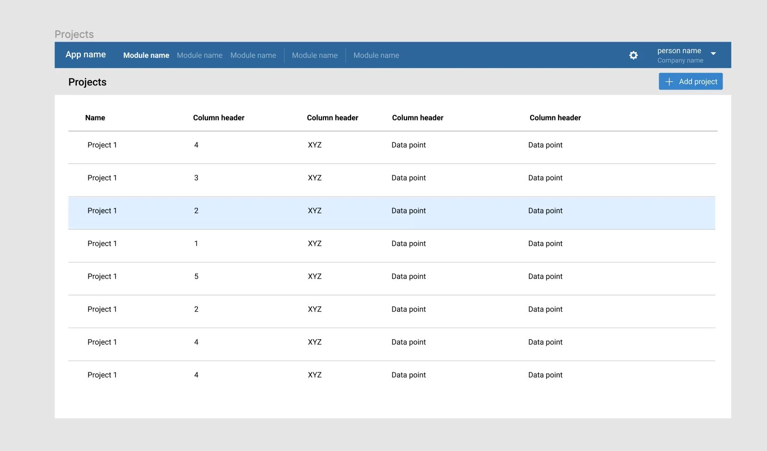Click Column header above the number values
This screenshot has width=767, height=451.
(x=218, y=118)
